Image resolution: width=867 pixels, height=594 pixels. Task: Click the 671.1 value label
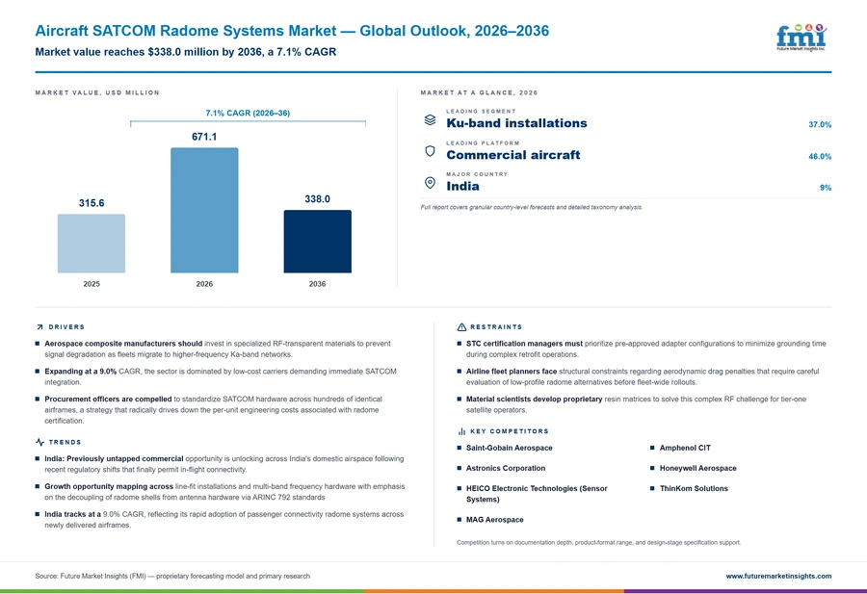(204, 137)
